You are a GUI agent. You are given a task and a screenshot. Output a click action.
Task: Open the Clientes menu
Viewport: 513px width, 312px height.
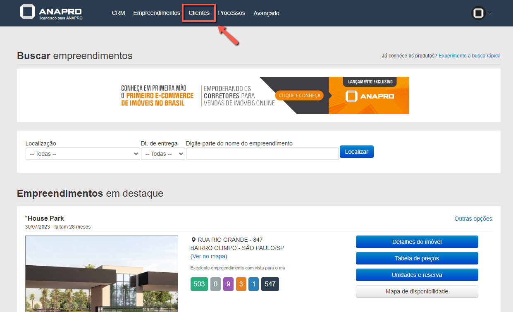click(199, 13)
